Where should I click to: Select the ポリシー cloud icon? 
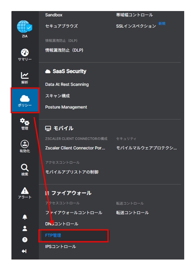pos(25,98)
